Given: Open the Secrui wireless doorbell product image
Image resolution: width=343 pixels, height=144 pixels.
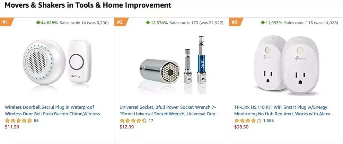Looking at the screenshot, I should 57,63.
